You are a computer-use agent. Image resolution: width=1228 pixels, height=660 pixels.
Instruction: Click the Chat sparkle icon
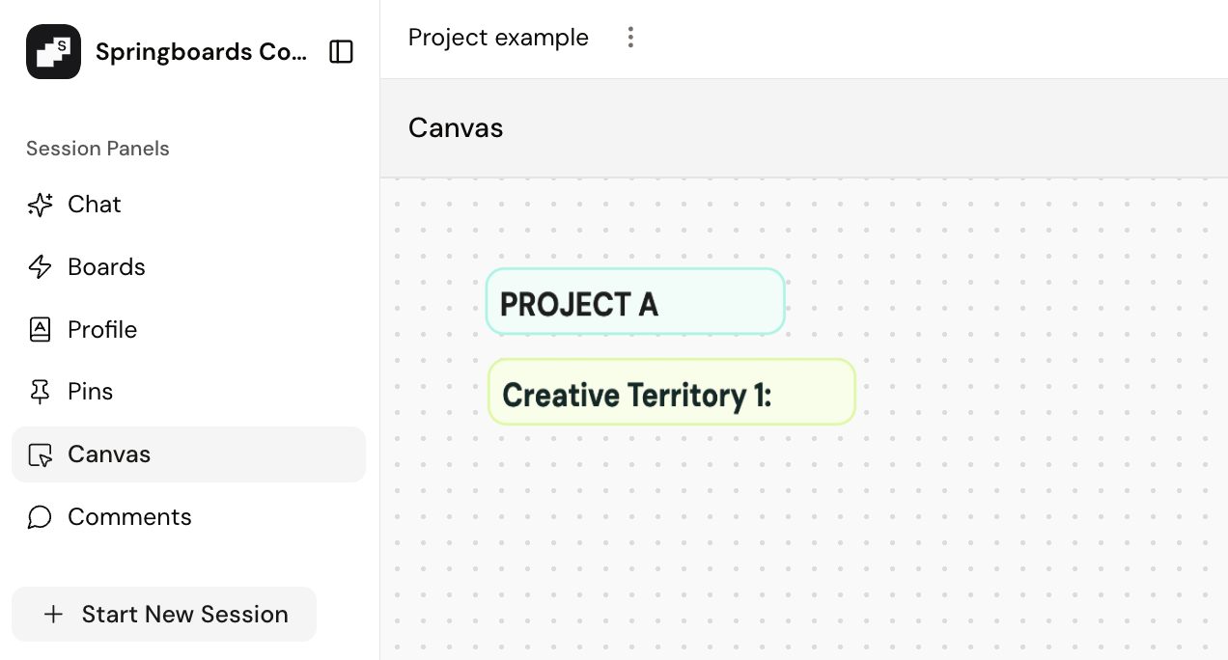coord(40,205)
